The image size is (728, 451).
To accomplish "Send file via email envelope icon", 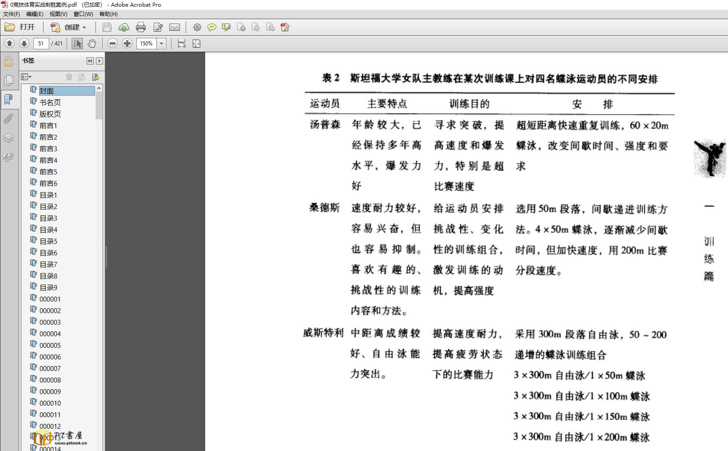I will click(x=175, y=28).
